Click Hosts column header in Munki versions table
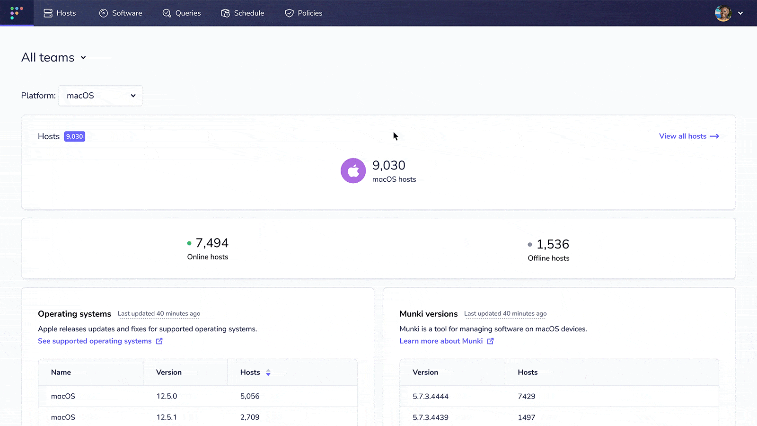 (528, 373)
